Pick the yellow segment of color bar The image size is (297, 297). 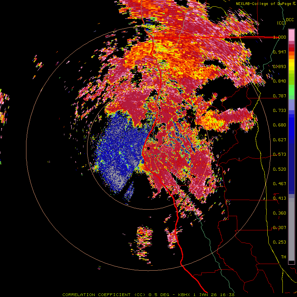click(291, 65)
